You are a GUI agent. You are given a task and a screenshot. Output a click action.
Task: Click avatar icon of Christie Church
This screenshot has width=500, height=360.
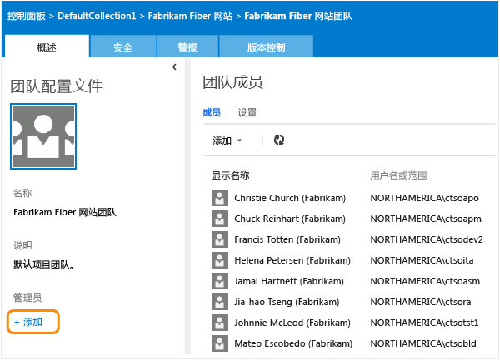click(220, 198)
